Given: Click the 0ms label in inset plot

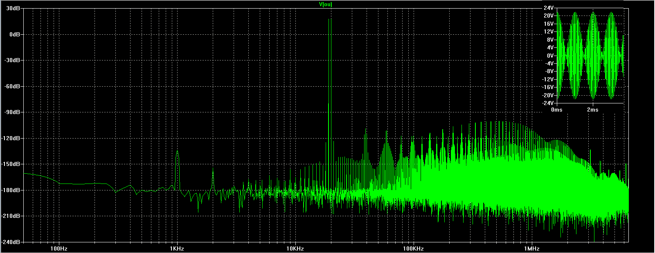Looking at the screenshot, I should point(557,110).
